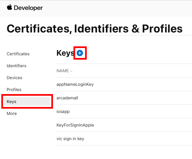Click the Keys section heading
The image size is (192, 159).
click(66, 53)
